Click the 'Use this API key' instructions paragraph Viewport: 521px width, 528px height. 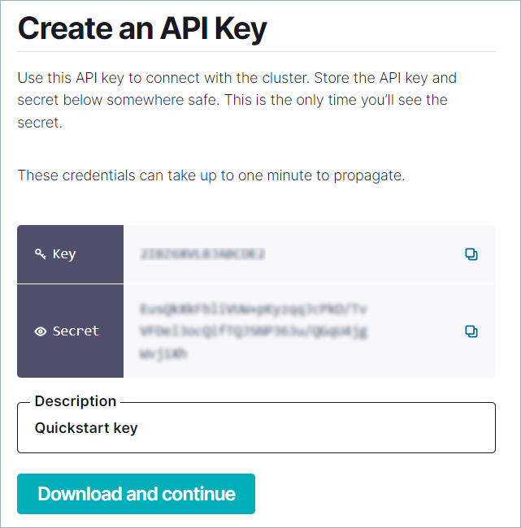tap(236, 79)
